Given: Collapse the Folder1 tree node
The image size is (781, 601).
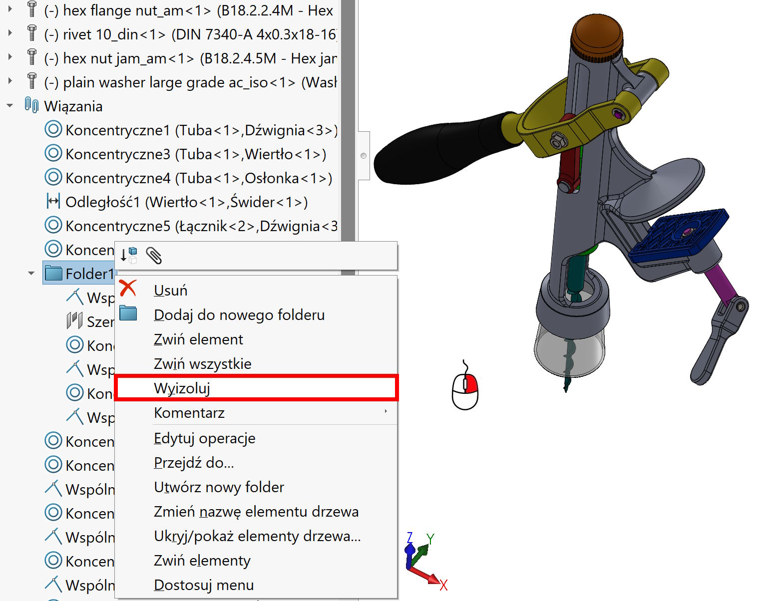Looking at the screenshot, I should [31, 274].
